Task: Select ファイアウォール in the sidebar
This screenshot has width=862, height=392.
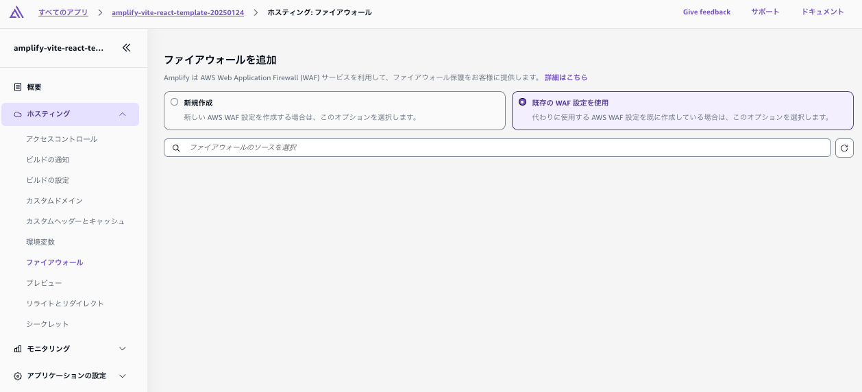Action: point(55,262)
